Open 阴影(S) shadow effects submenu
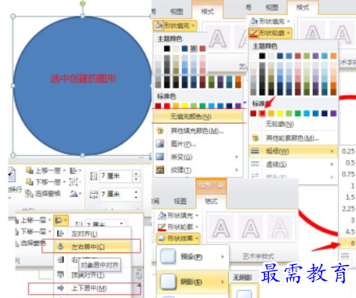 tap(193, 282)
